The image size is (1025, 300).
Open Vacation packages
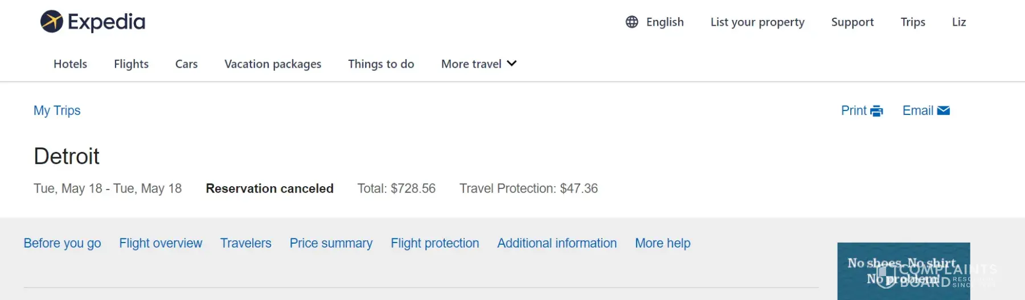273,64
